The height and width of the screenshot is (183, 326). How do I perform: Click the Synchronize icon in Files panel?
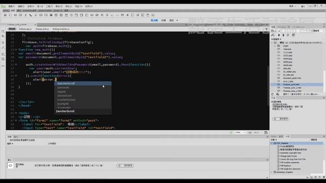tap(288, 35)
